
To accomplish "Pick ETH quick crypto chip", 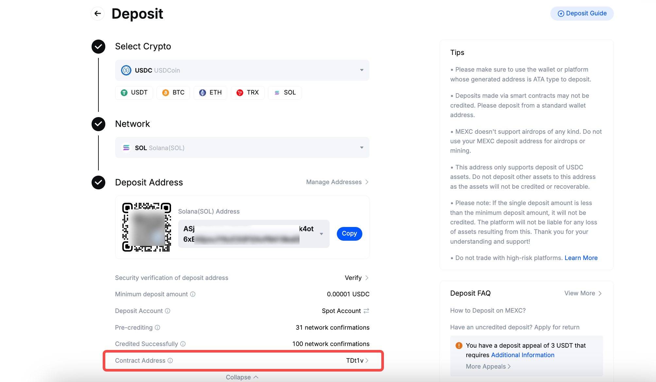I will [210, 93].
